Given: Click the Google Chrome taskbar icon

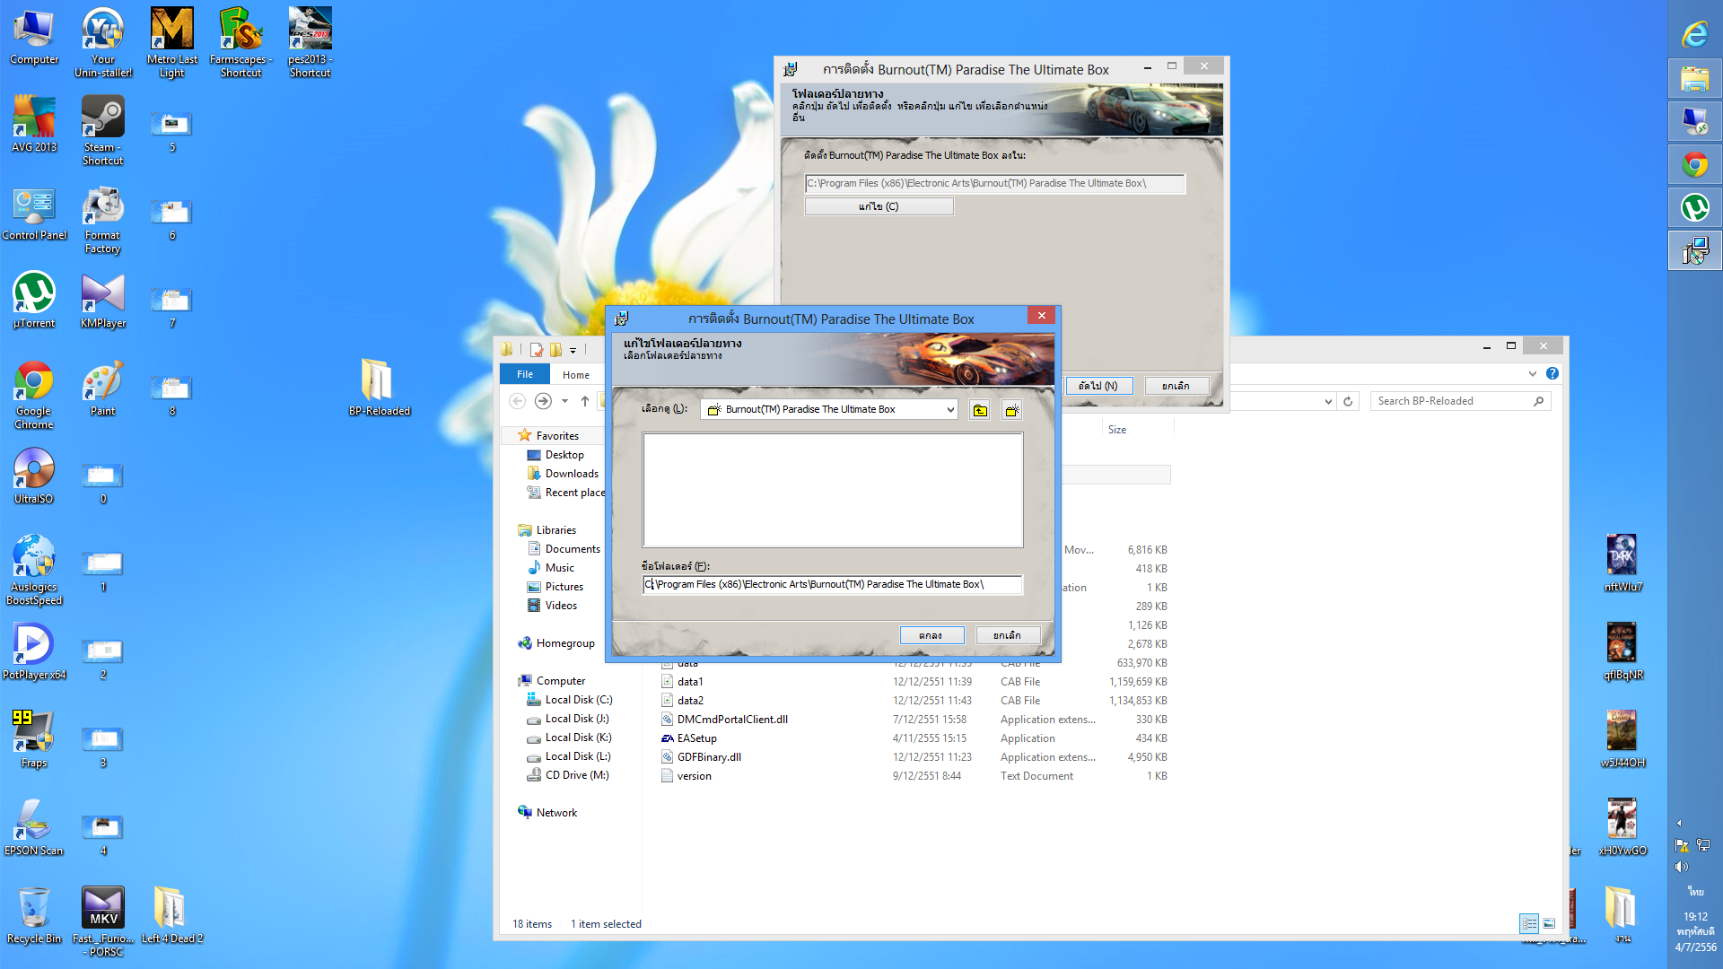Looking at the screenshot, I should tap(1694, 165).
